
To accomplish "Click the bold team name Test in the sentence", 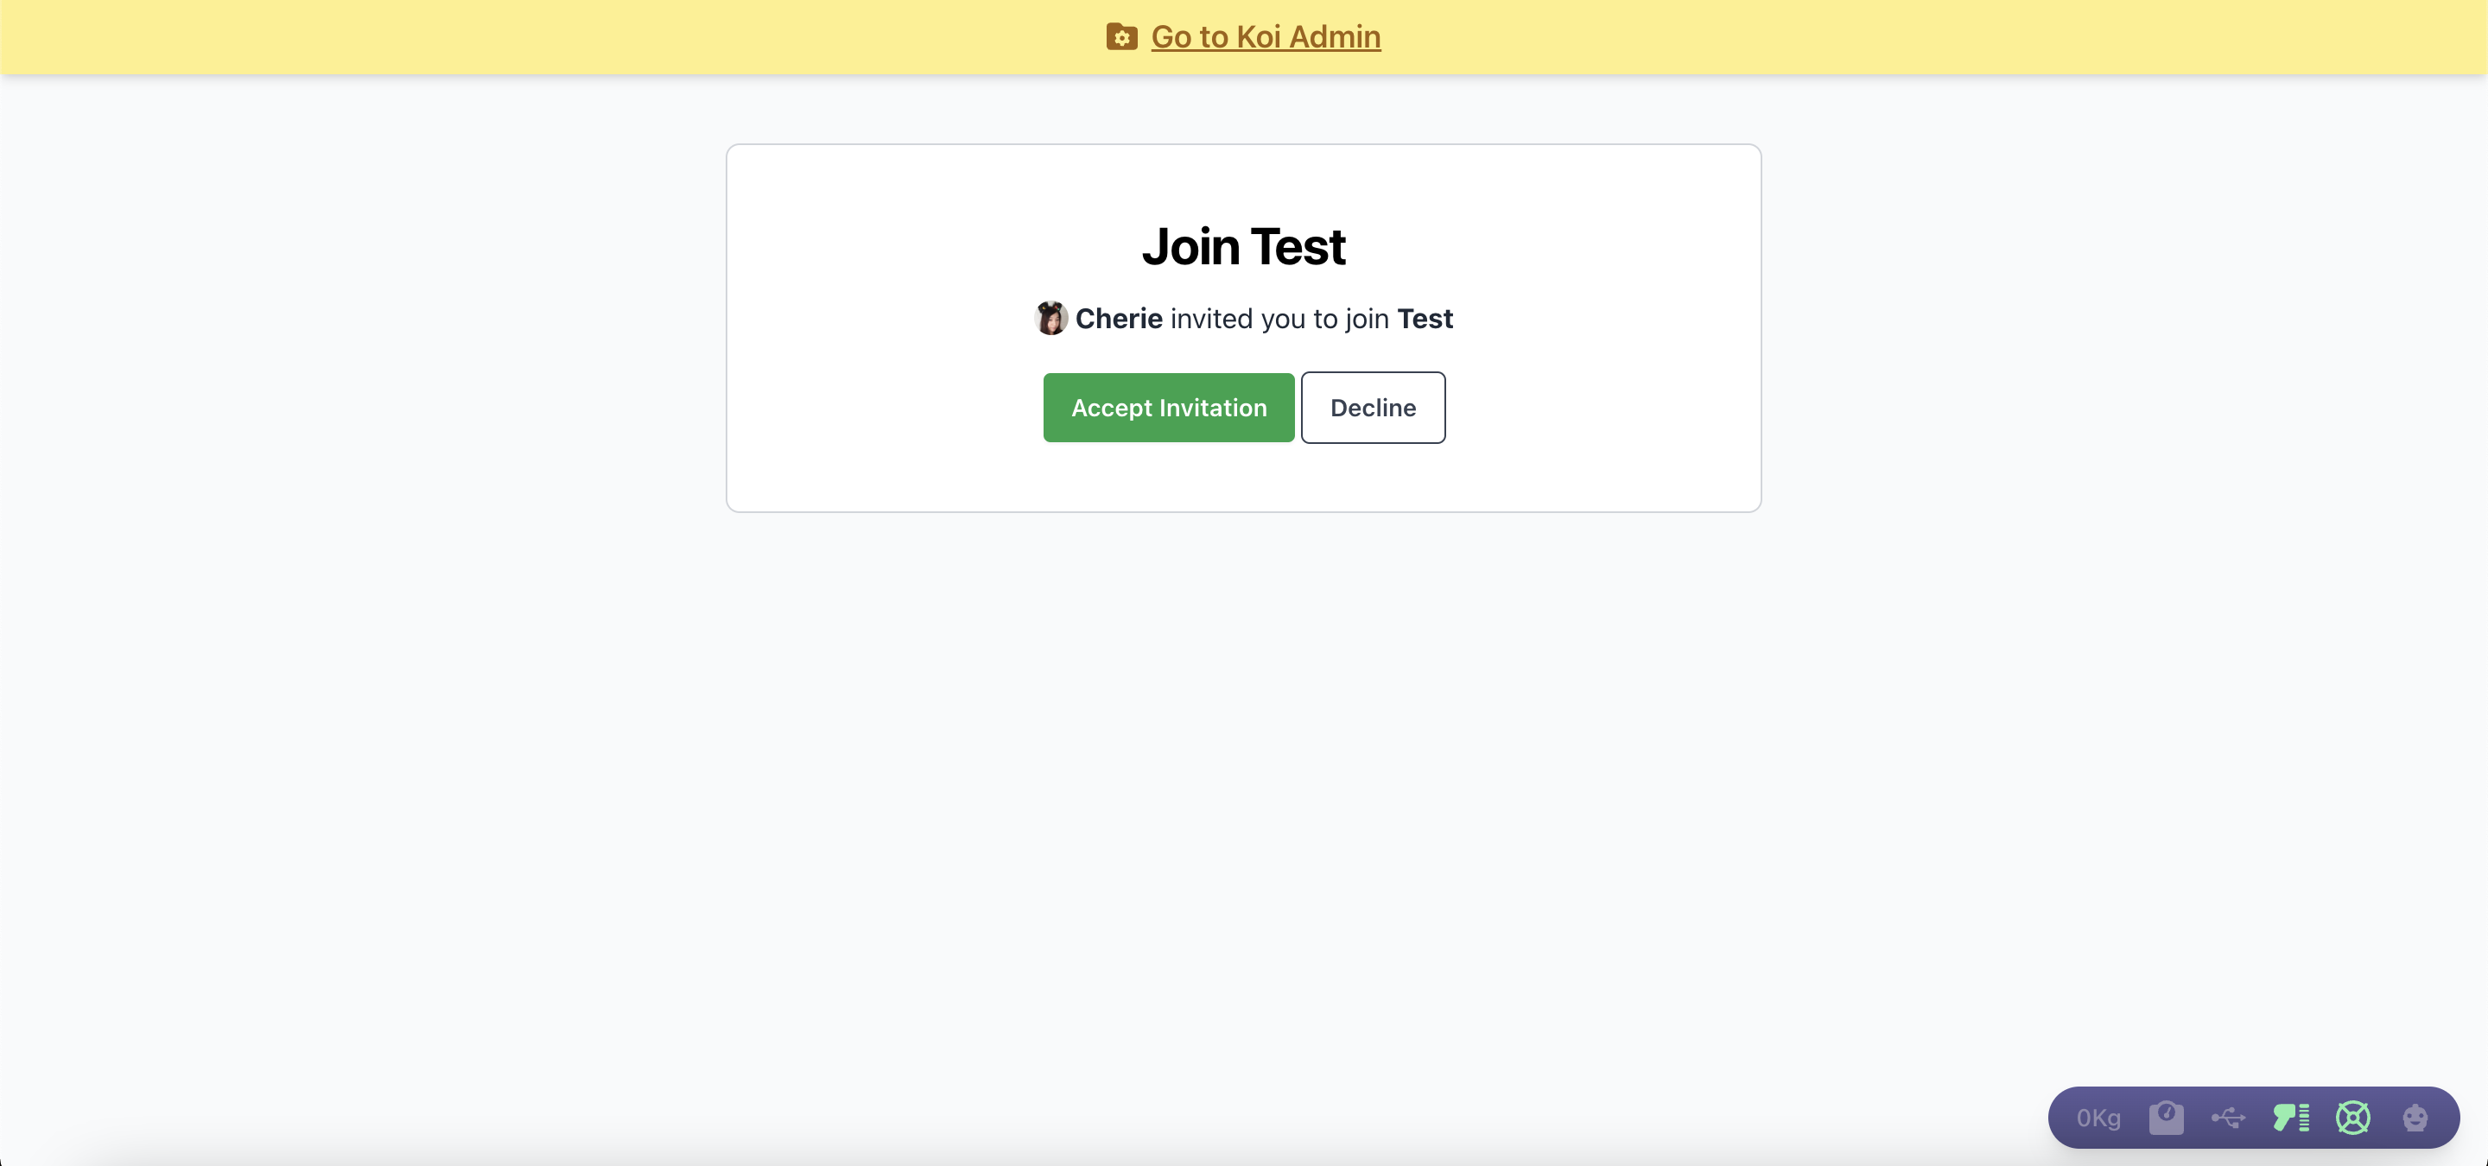I will (x=1425, y=319).
